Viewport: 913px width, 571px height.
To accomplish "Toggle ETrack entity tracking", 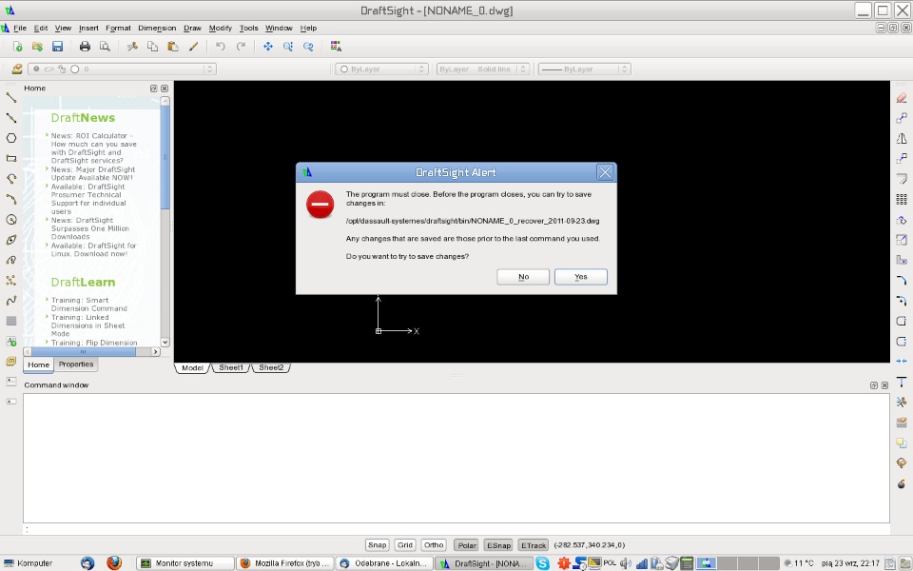I will click(x=534, y=545).
